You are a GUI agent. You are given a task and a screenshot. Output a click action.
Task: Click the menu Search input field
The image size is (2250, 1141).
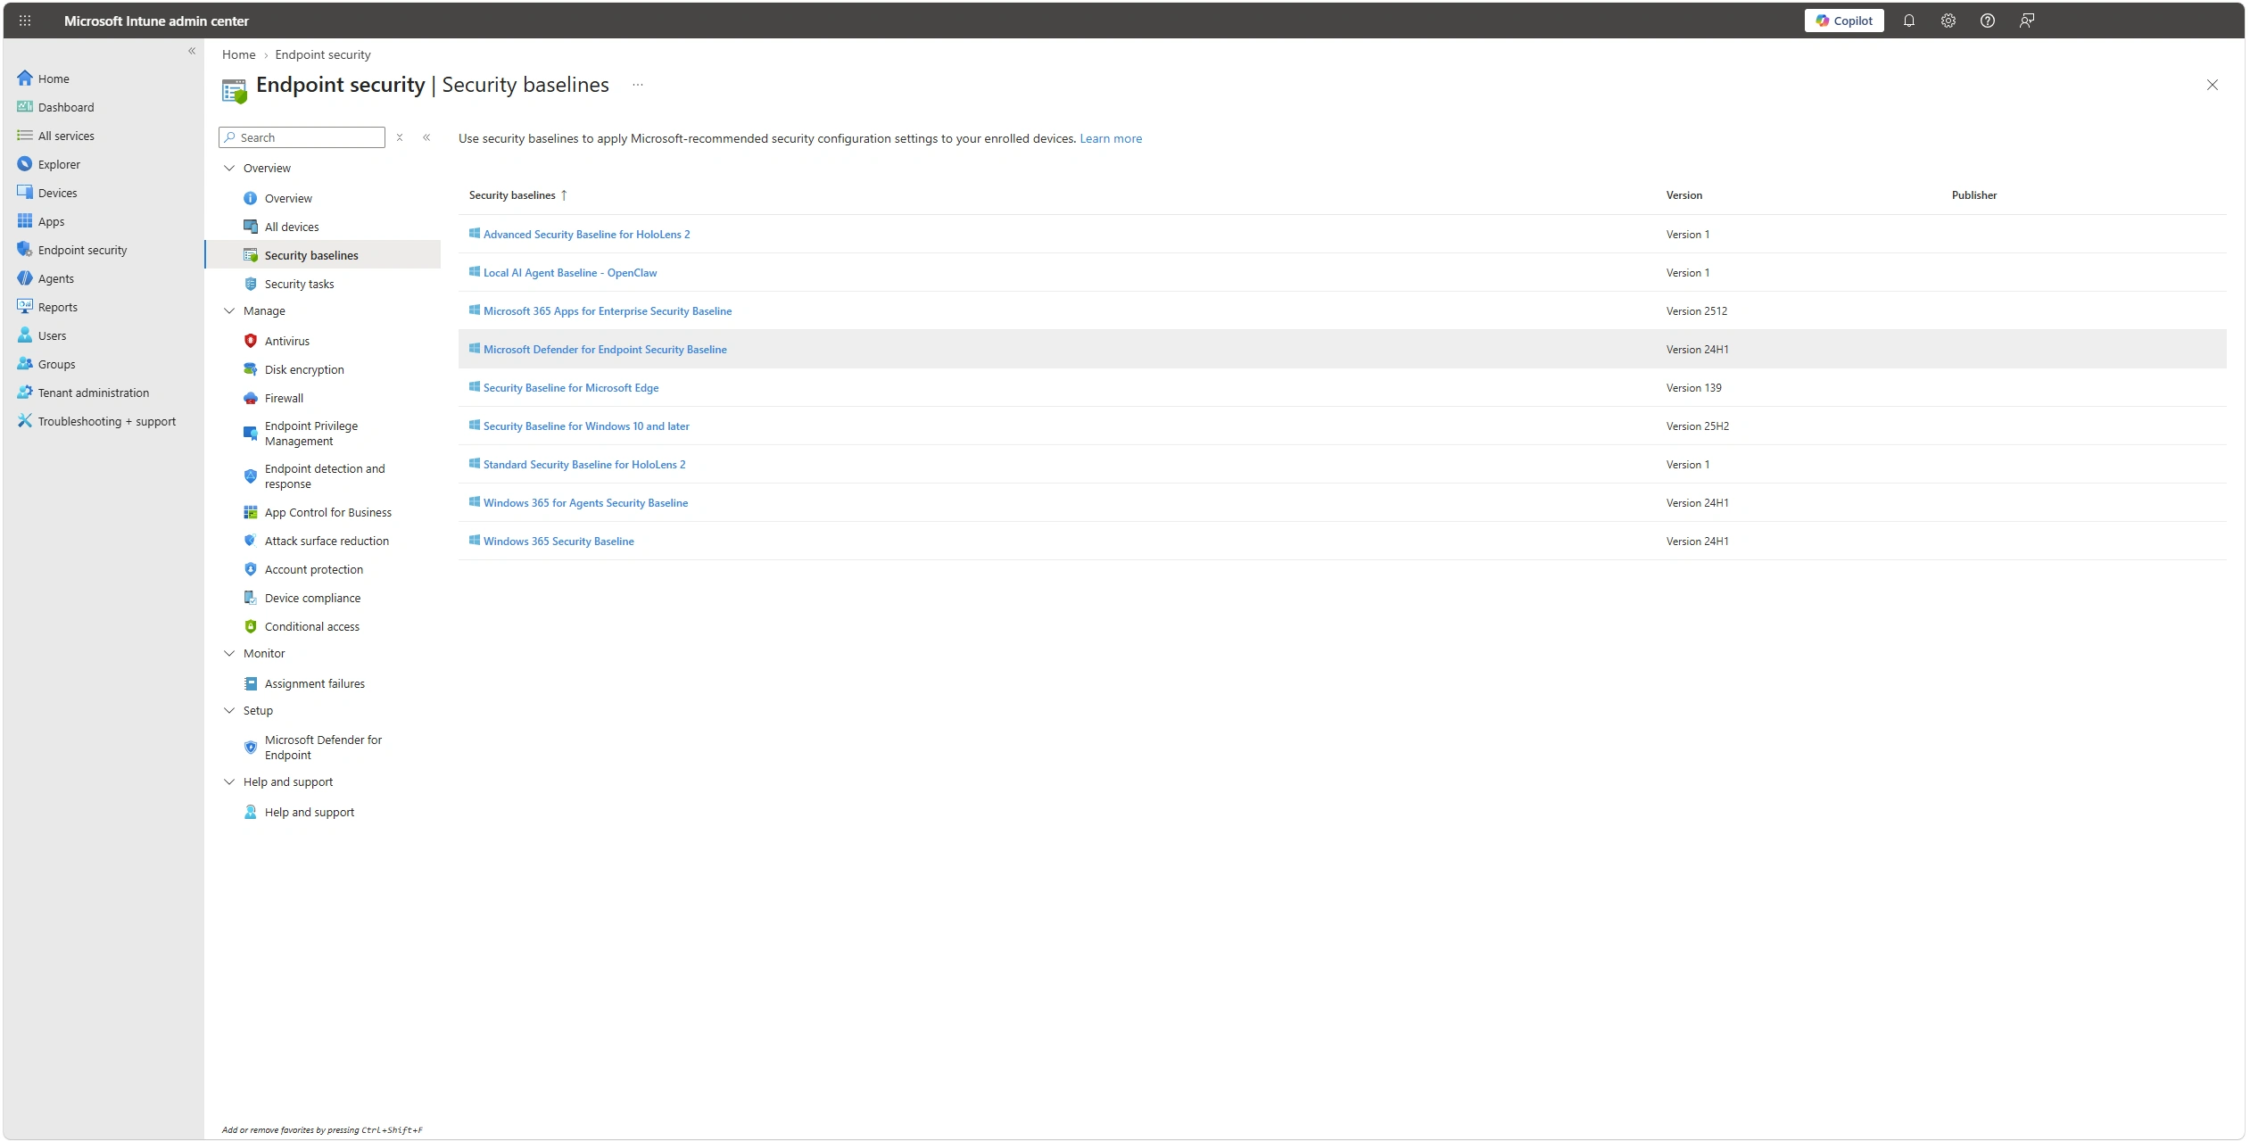(x=302, y=137)
